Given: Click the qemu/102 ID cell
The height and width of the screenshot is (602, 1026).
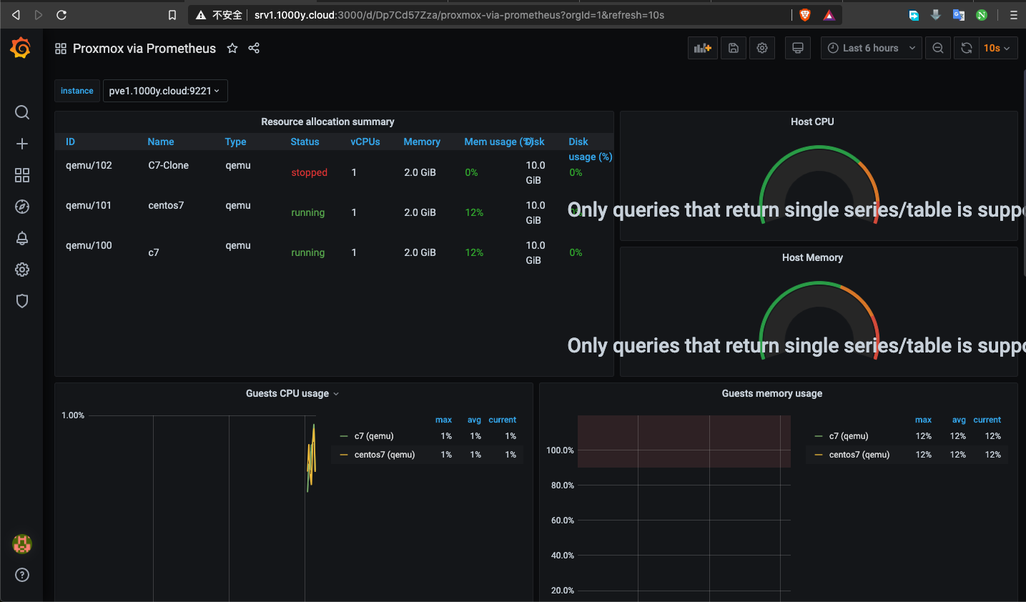Looking at the screenshot, I should point(89,165).
